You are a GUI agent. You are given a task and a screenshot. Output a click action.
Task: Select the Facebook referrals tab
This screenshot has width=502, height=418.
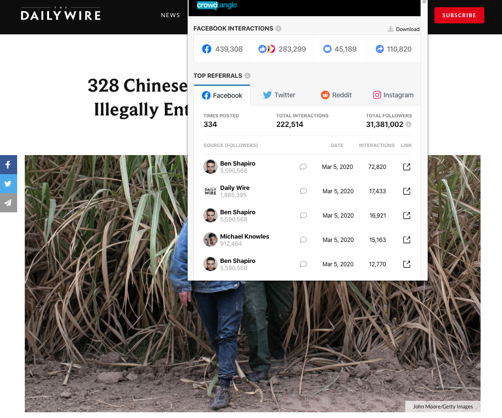click(x=222, y=95)
